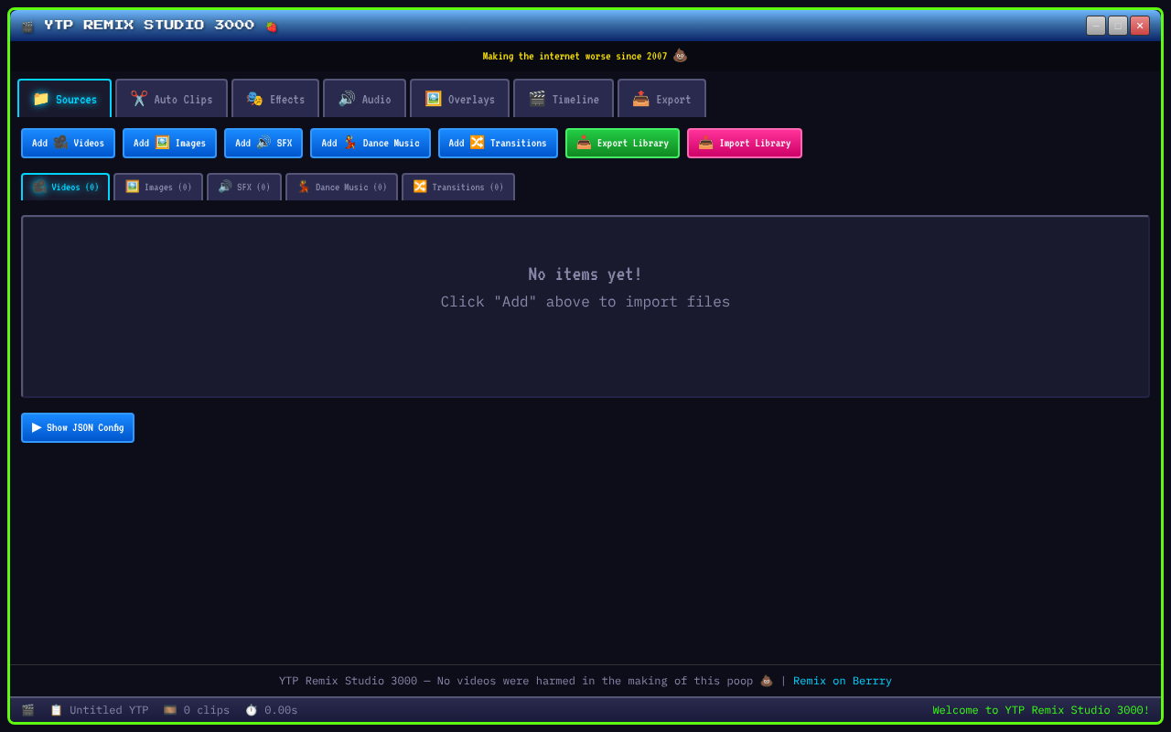Click the 0 clips status text

click(207, 710)
